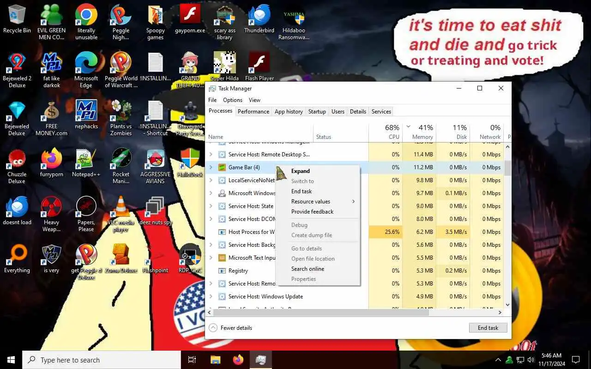Open Peggle World of Warcraft icon
Image resolution: width=591 pixels, height=369 pixels.
click(121, 70)
